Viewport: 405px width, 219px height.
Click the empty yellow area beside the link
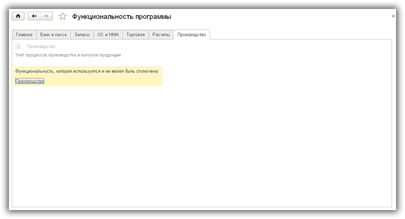(x=103, y=81)
